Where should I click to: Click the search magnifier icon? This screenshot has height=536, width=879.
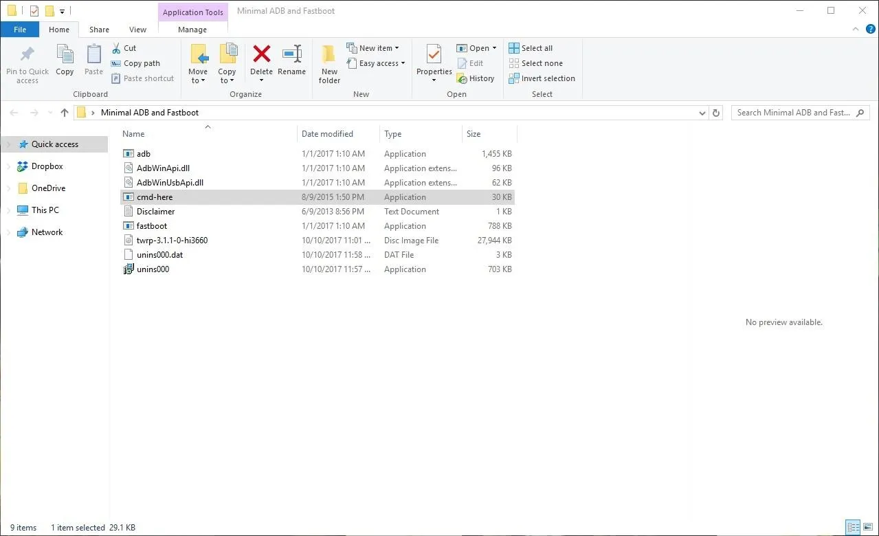coord(860,113)
